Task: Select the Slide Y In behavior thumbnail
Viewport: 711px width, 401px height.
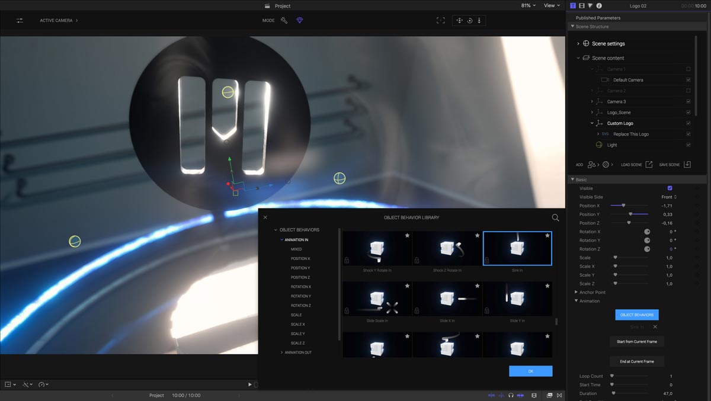Action: coord(517,299)
